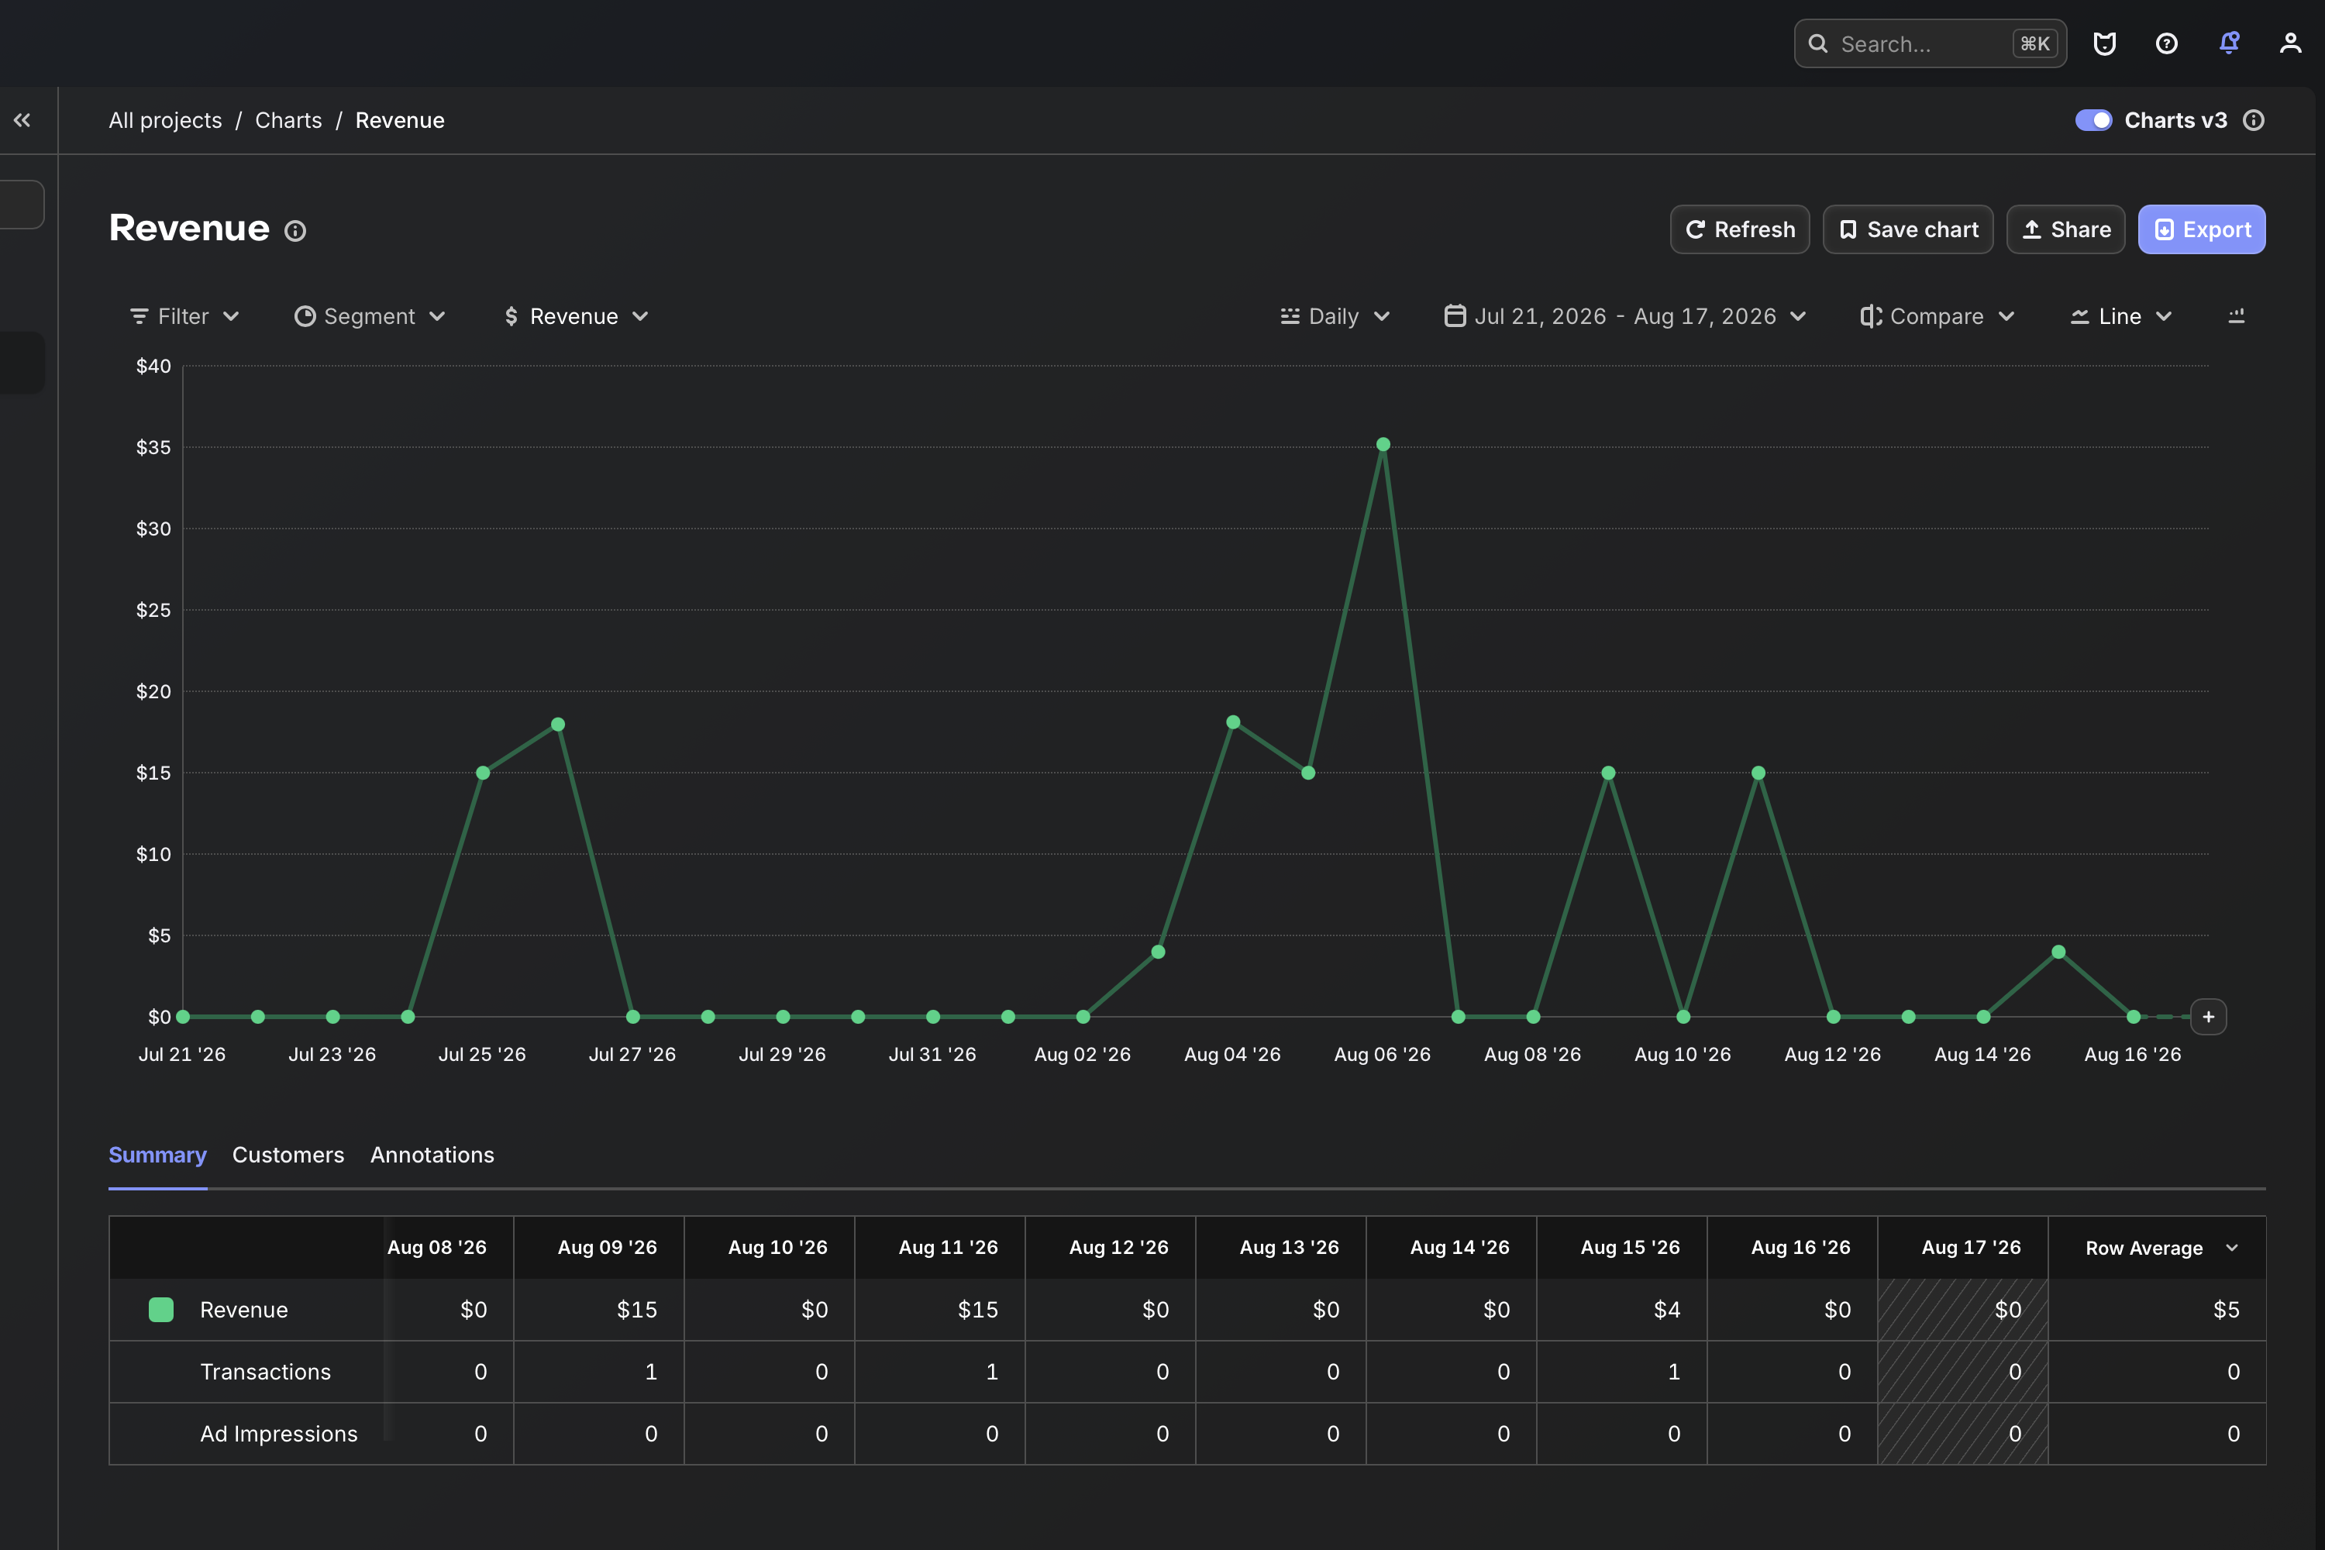Click the Save chart button
Viewport: 2325px width, 1550px height.
[1908, 229]
